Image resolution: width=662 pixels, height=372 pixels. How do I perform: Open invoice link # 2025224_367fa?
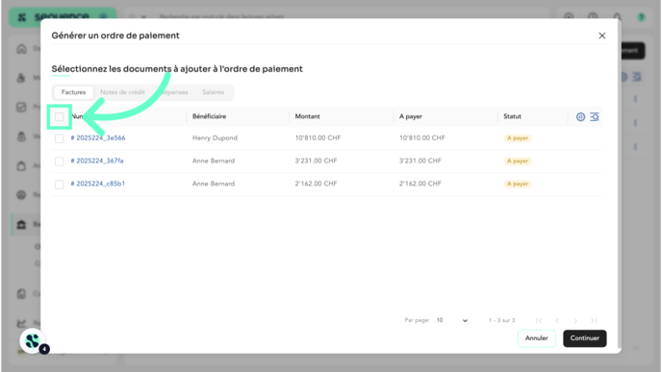[97, 161]
